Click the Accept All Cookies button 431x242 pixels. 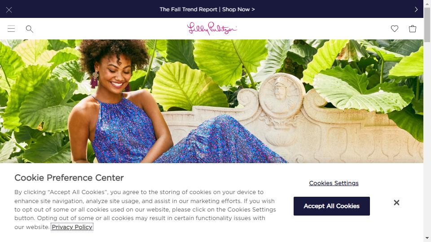click(x=331, y=206)
